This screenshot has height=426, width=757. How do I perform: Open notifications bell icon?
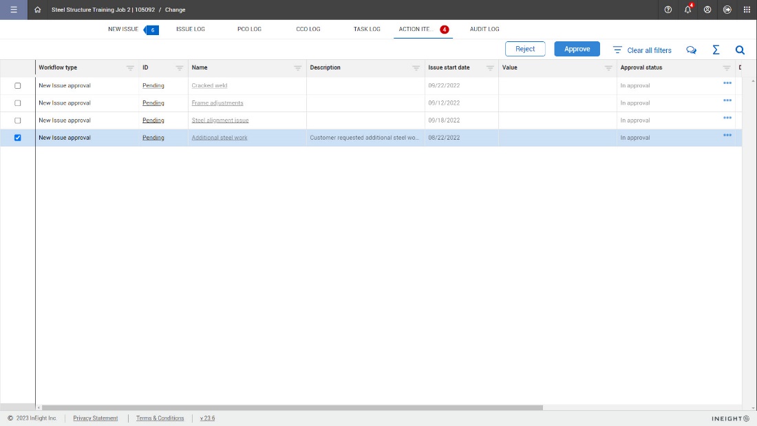[x=687, y=10]
